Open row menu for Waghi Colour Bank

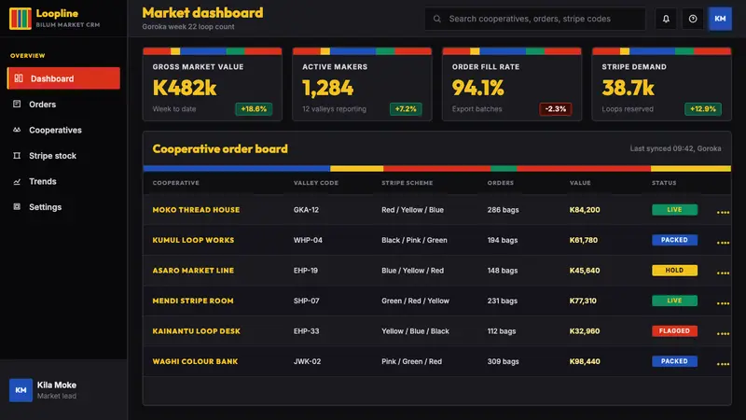723,363
